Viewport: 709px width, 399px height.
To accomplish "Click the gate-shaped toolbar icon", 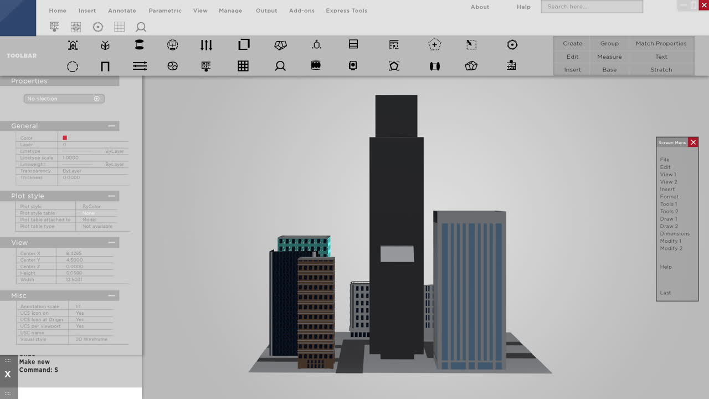I will pyautogui.click(x=105, y=66).
